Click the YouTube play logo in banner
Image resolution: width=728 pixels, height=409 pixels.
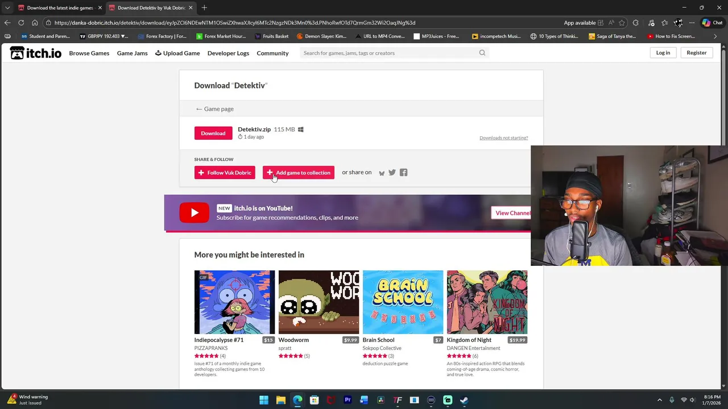point(194,213)
